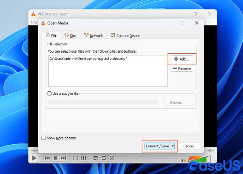Mute audio with speaker icon

click(x=183, y=161)
